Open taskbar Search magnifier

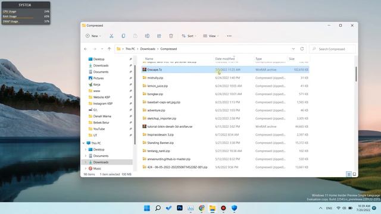point(158,208)
